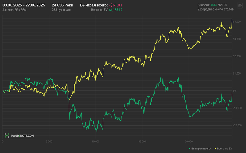Click the '-$1,000' y-axis label
The height and width of the screenshot is (153, 246).
237,108
